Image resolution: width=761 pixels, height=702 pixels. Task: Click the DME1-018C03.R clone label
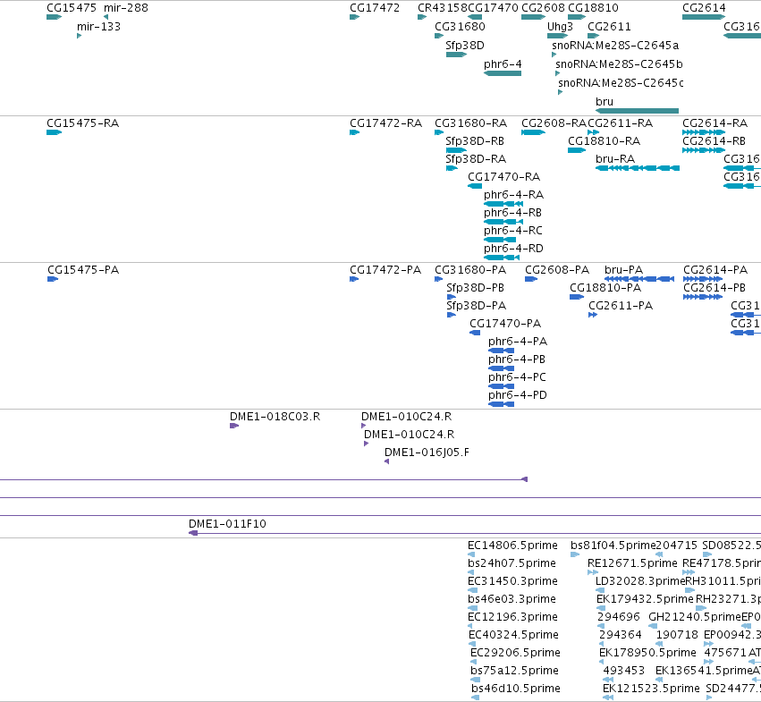point(275,417)
